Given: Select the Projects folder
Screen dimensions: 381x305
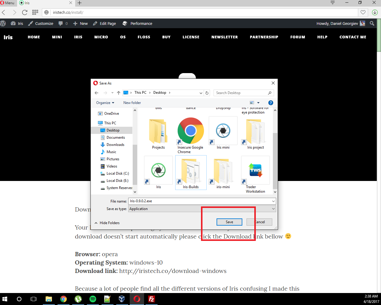Looking at the screenshot, I should 158,134.
